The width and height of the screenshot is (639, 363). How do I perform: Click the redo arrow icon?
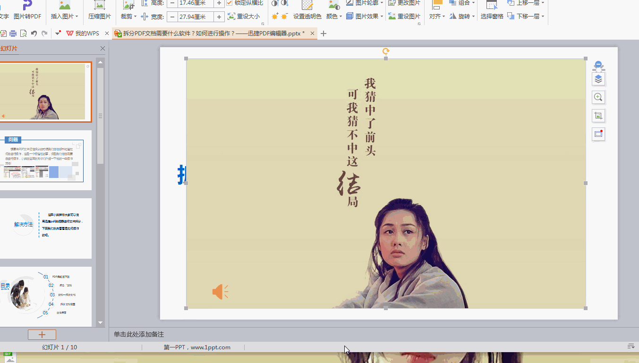click(44, 34)
